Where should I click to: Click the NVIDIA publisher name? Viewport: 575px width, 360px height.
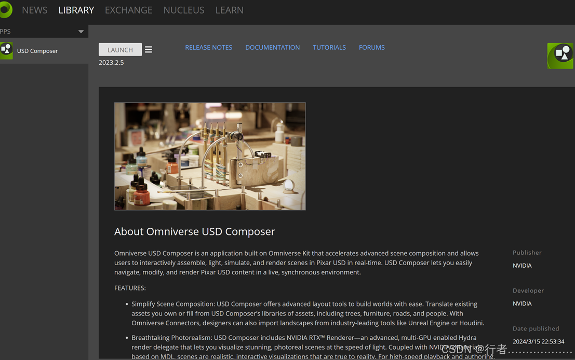(x=522, y=265)
